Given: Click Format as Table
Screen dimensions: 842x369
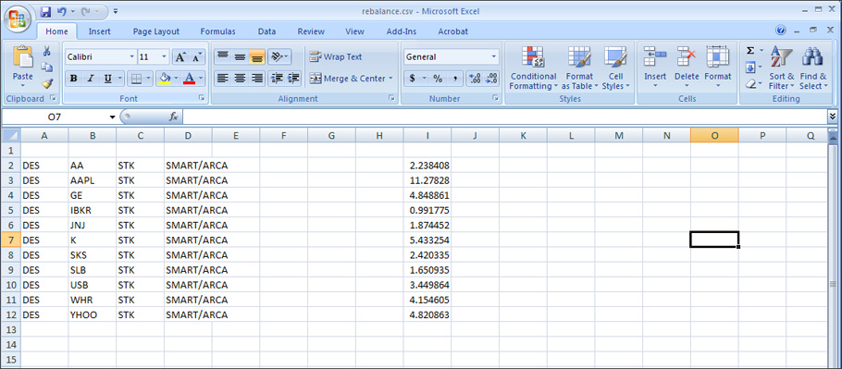Looking at the screenshot, I should (579, 68).
